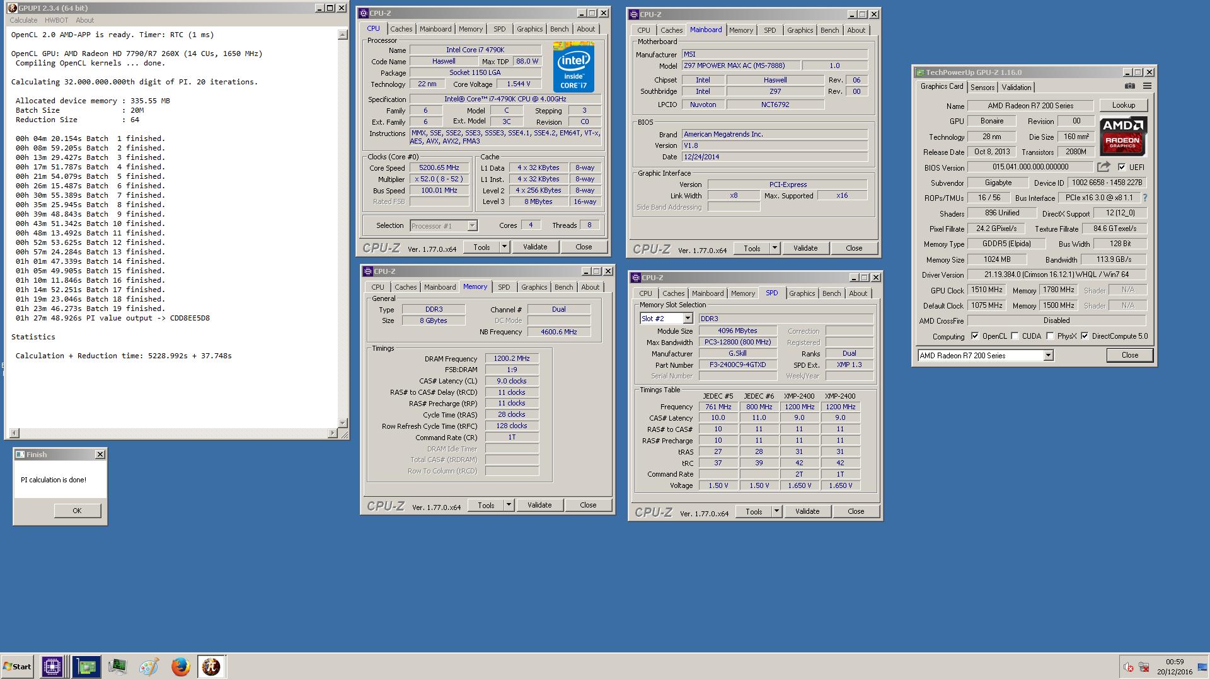Click OK in the Finish dialog
Viewport: 1210px width, 680px height.
[77, 511]
